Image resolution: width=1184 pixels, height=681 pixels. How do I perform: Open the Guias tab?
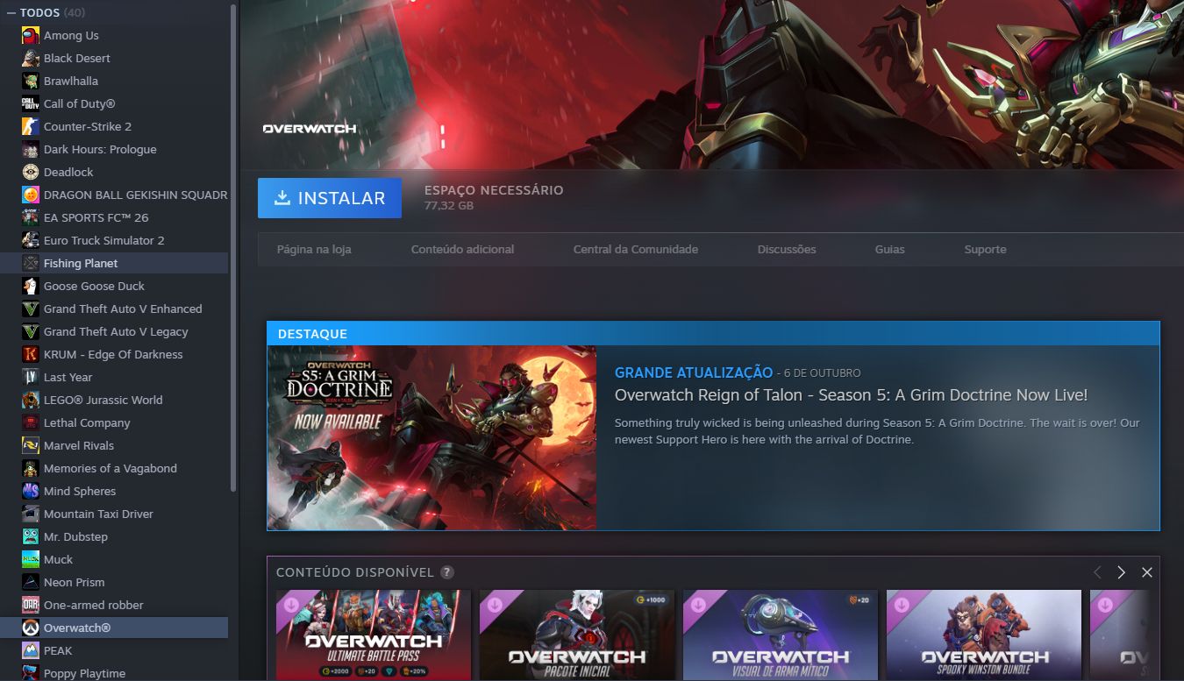(x=889, y=250)
